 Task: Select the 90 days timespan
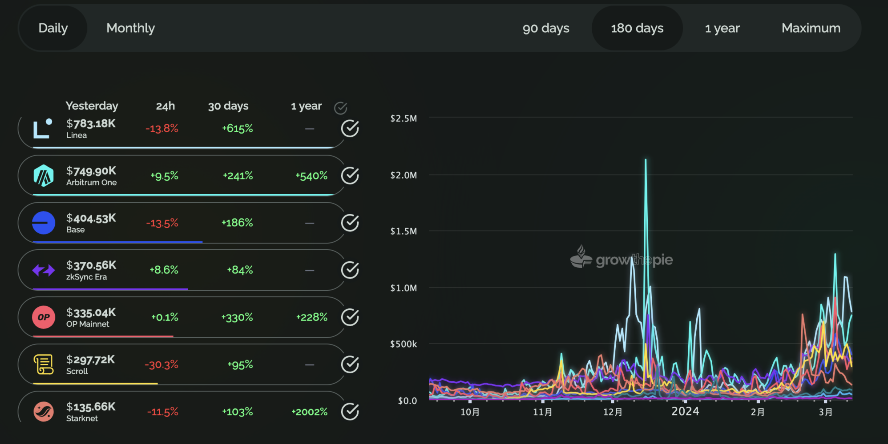[x=546, y=28]
